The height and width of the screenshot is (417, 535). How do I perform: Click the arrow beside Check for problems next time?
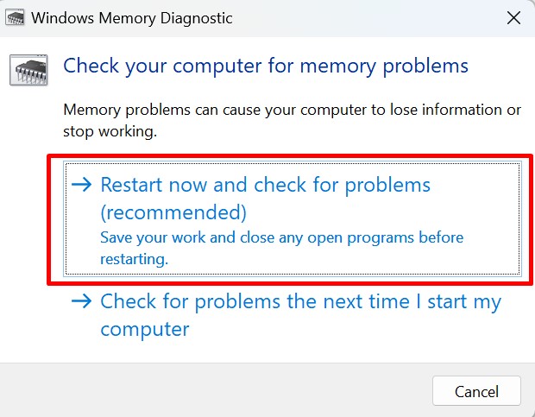point(82,301)
